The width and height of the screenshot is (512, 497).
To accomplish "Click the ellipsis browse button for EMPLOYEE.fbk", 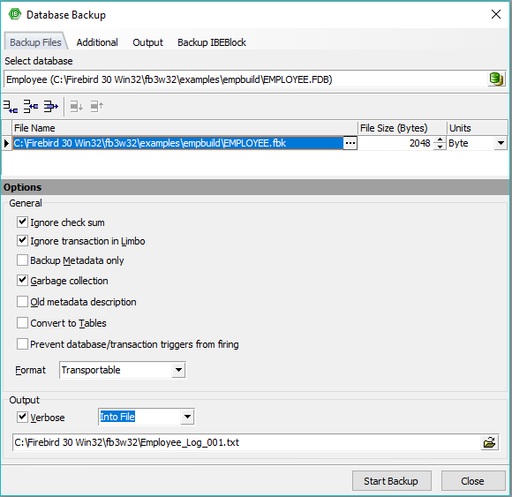I will 350,143.
